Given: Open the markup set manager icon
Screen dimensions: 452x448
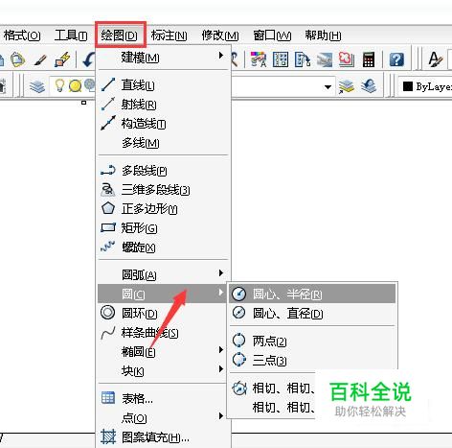Looking at the screenshot, I should tap(347, 59).
